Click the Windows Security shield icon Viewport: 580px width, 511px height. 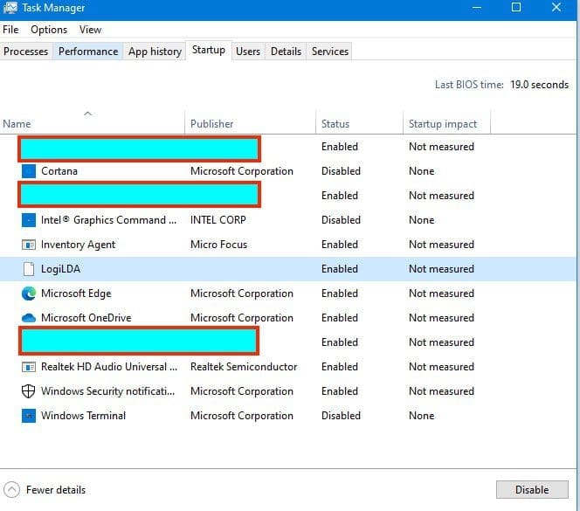pos(28,391)
